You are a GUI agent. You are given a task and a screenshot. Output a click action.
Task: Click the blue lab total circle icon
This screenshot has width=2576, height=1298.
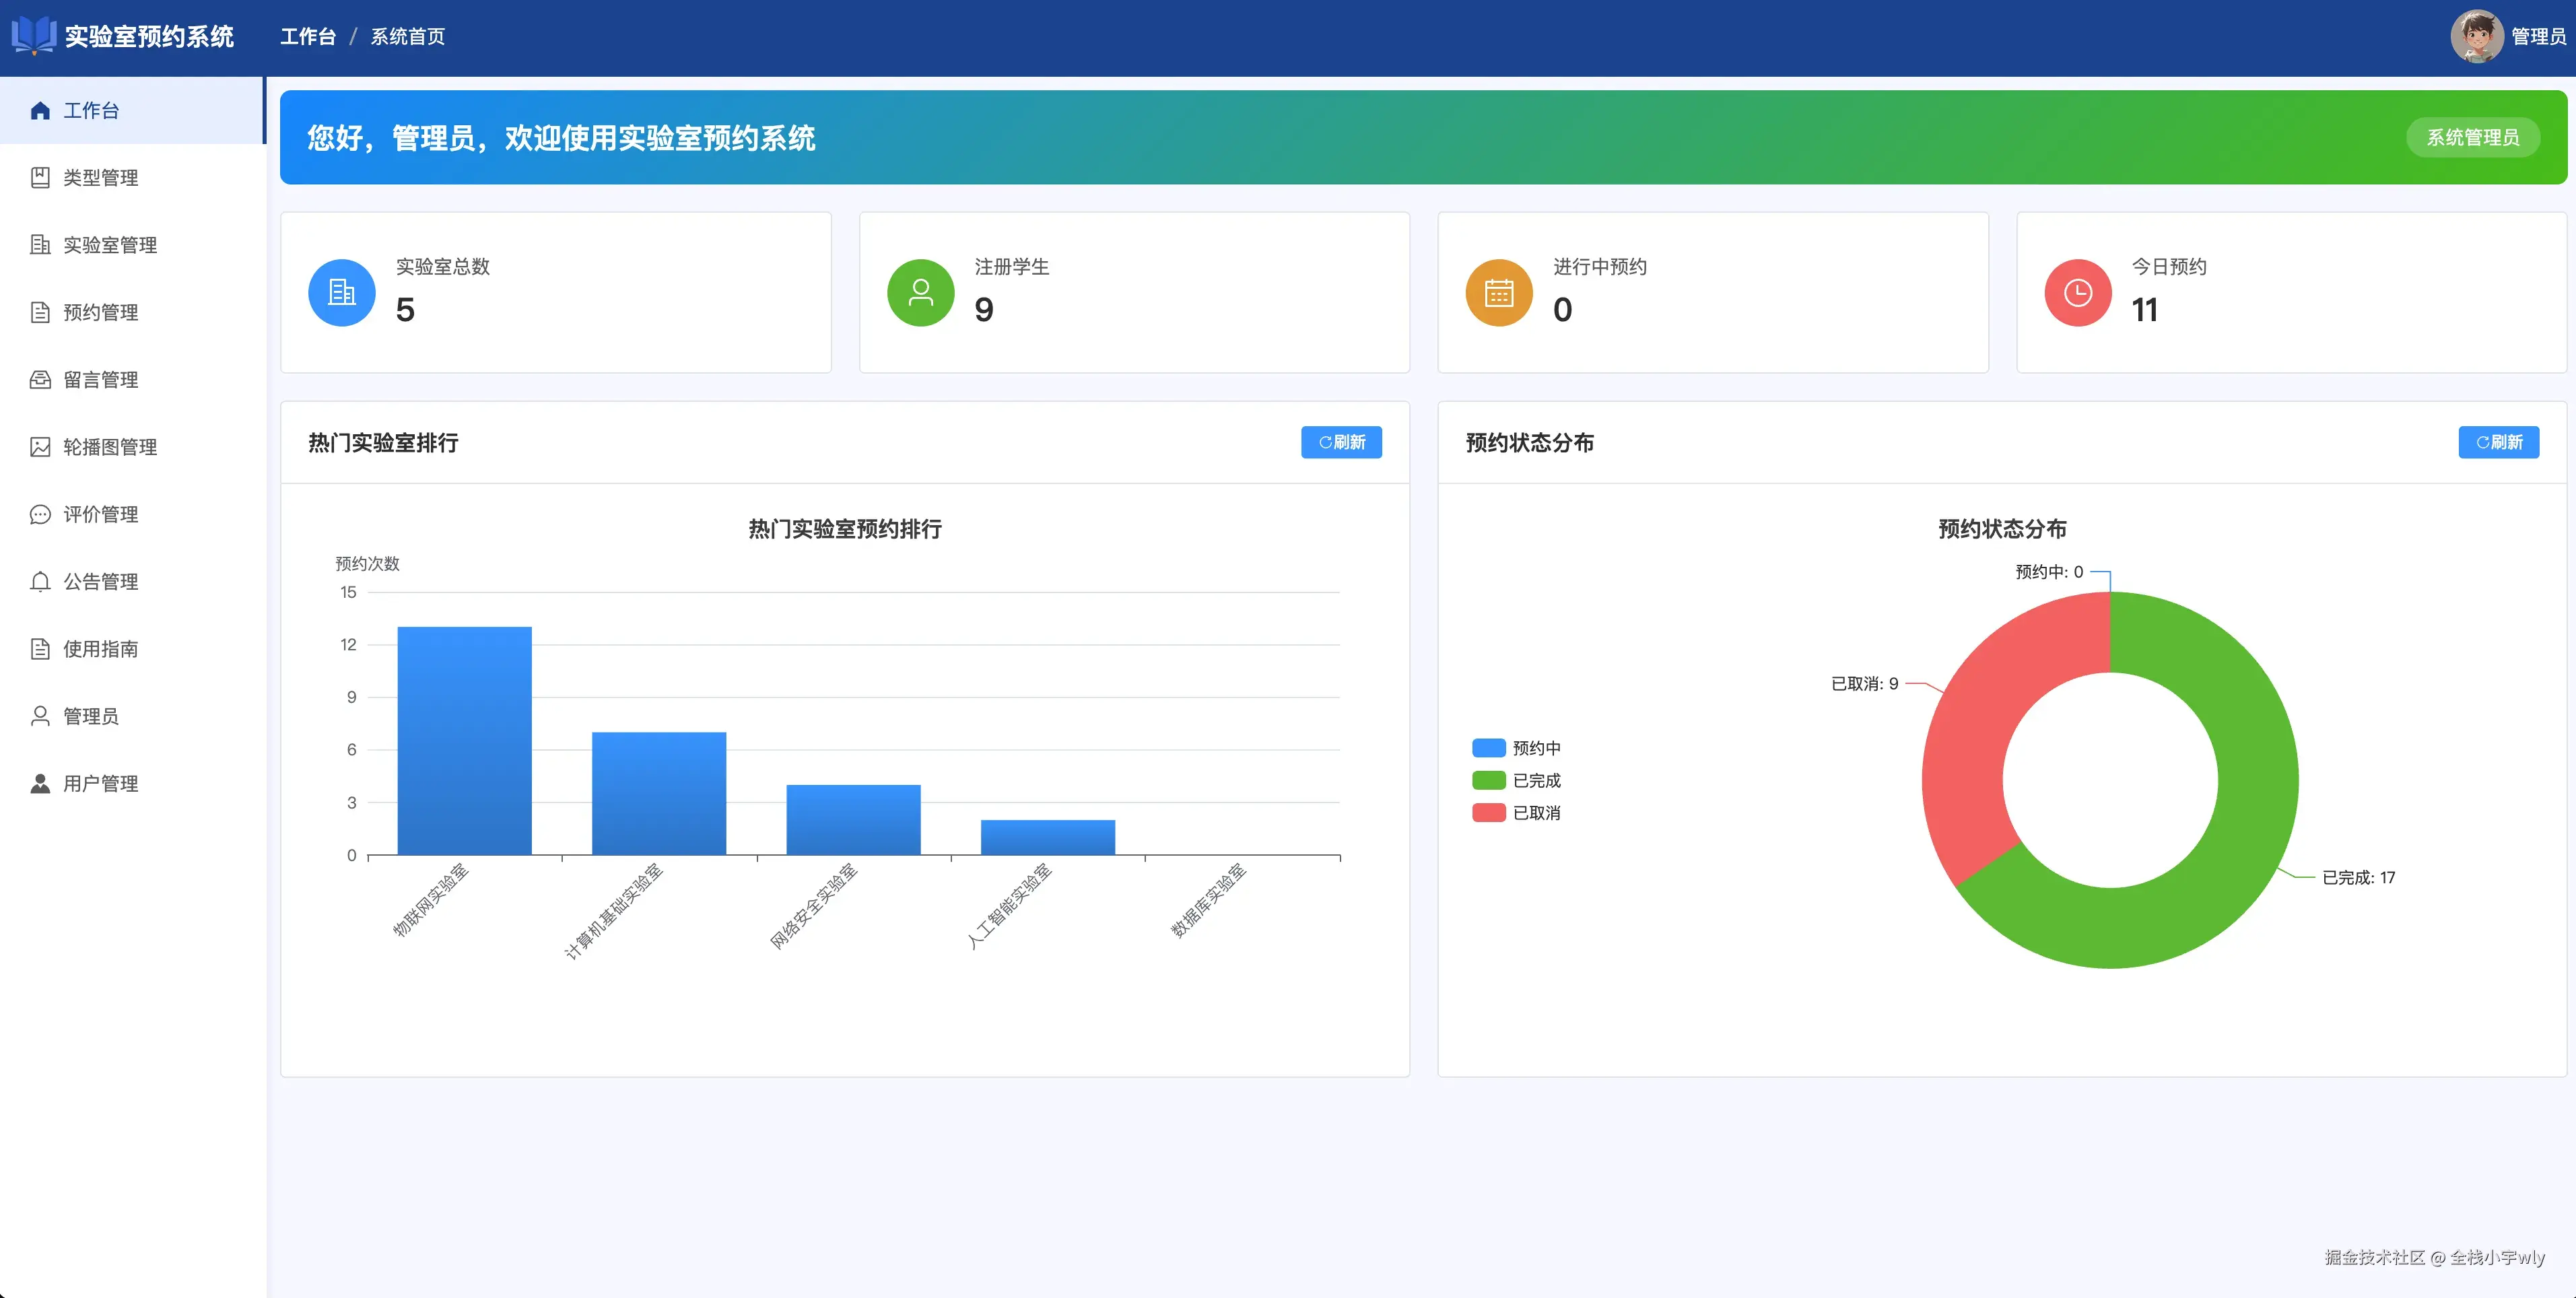coord(342,293)
